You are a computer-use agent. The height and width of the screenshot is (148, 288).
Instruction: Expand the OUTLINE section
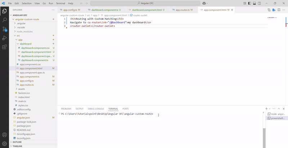tap(17, 142)
